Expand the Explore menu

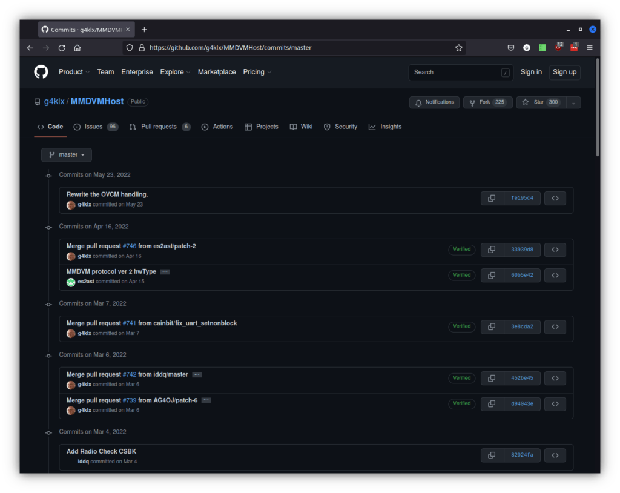coord(176,72)
